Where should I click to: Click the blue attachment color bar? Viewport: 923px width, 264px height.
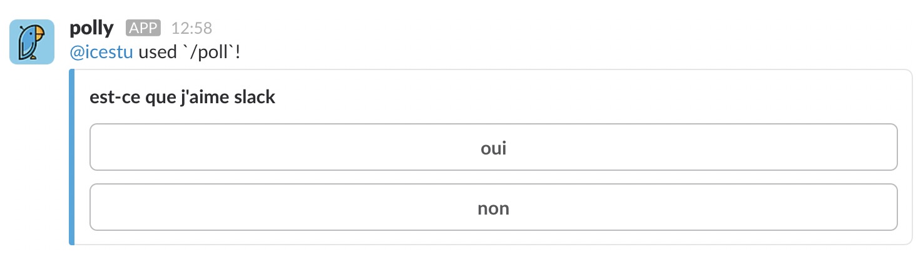71,157
